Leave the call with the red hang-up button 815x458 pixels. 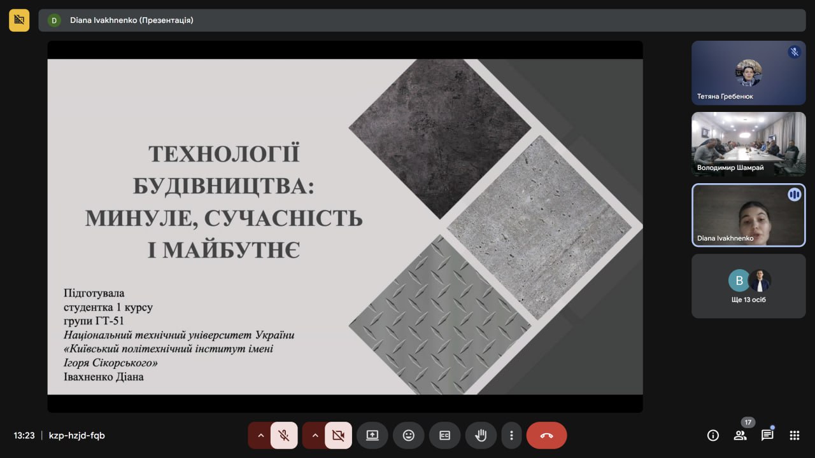tap(546, 436)
